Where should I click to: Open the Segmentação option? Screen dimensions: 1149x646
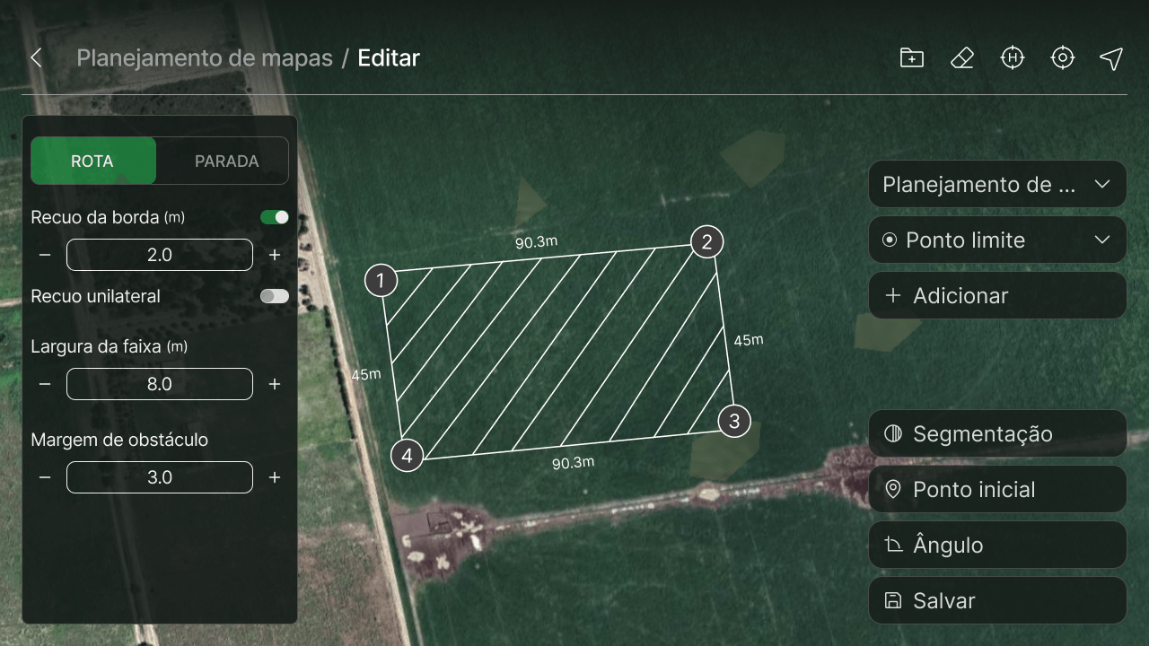tap(997, 434)
